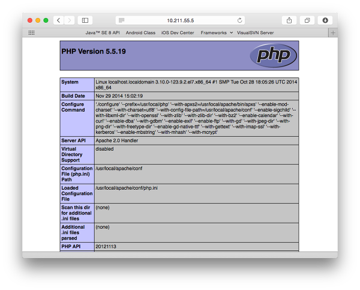Reload the page with the refresh icon
The width and height of the screenshot is (360, 290).
pyautogui.click(x=239, y=20)
